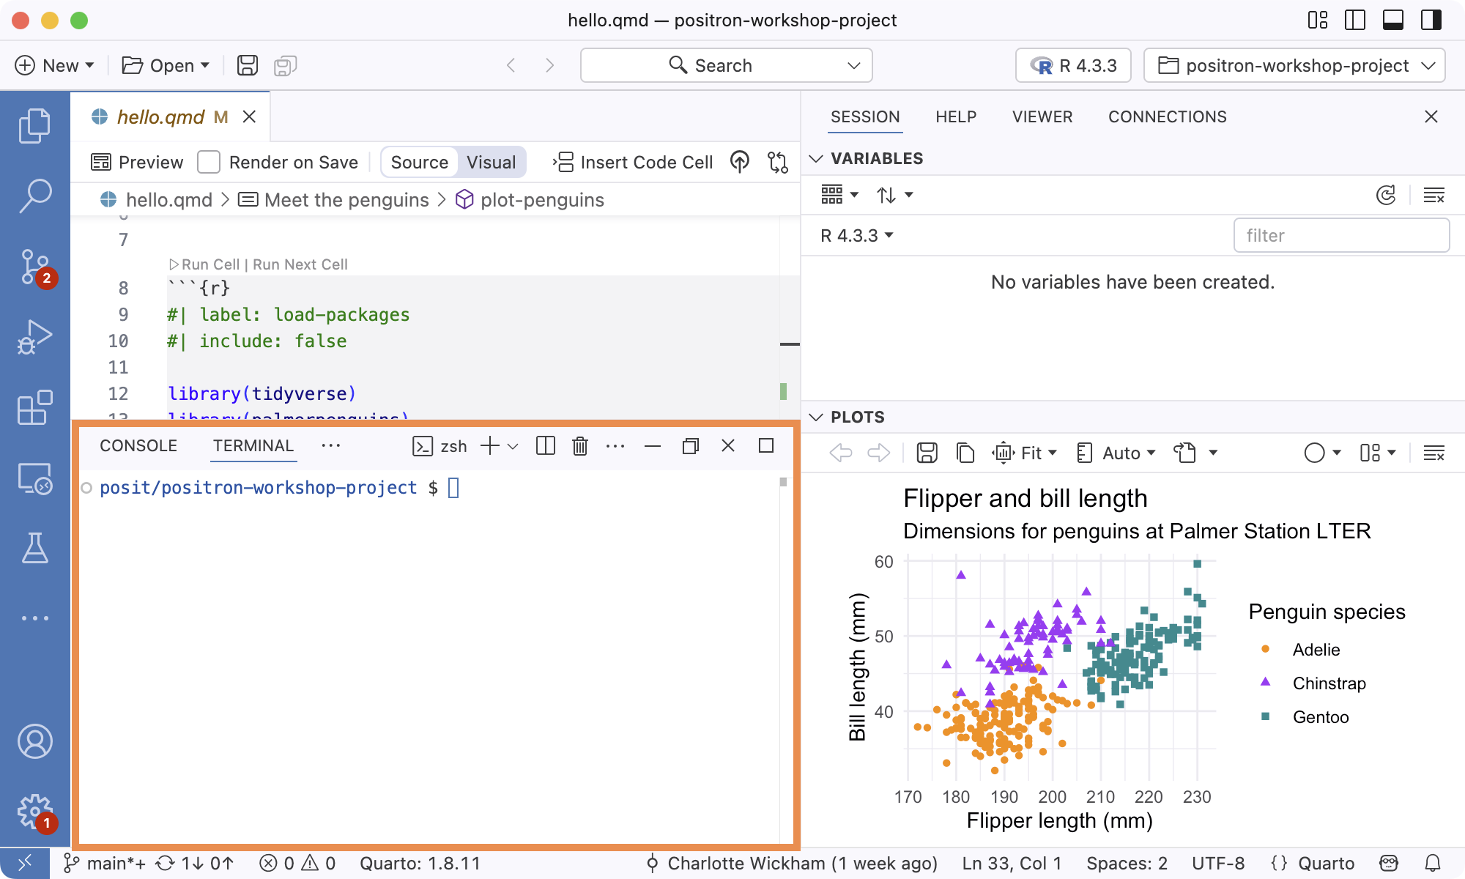Clear all plots icon in Plots toolbar
1465x879 pixels.
coord(1434,453)
